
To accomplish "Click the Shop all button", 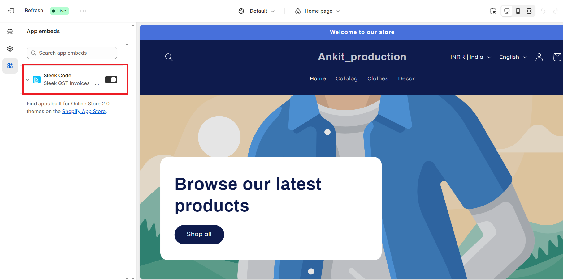I will click(x=199, y=235).
